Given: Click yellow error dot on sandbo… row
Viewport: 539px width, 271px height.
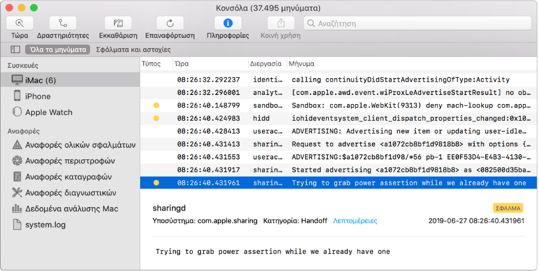Looking at the screenshot, I should click(156, 105).
